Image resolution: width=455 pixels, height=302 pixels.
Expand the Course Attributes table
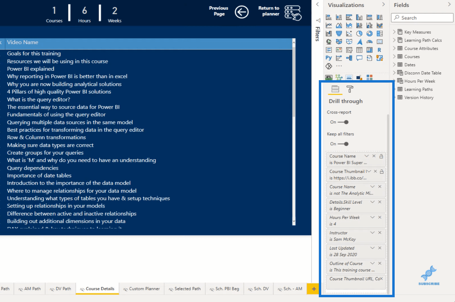394,48
